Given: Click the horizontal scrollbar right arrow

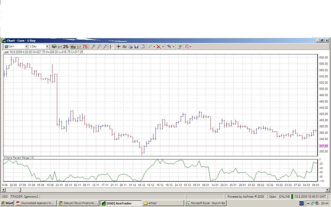Looking at the screenshot, I should [x=327, y=190].
